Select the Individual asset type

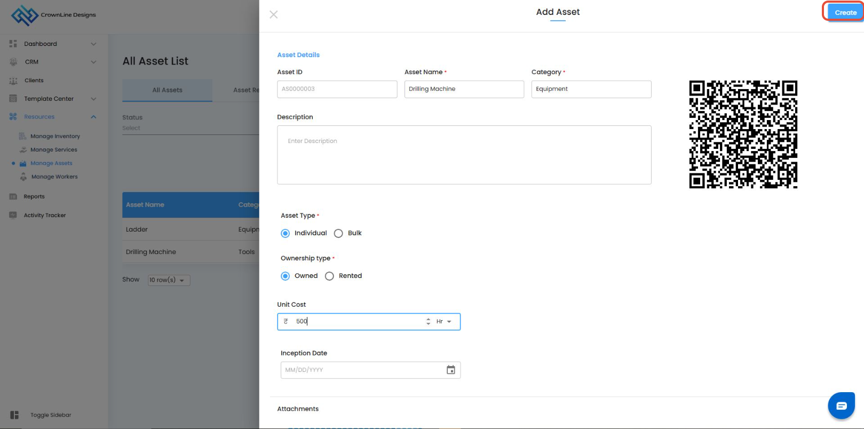286,233
